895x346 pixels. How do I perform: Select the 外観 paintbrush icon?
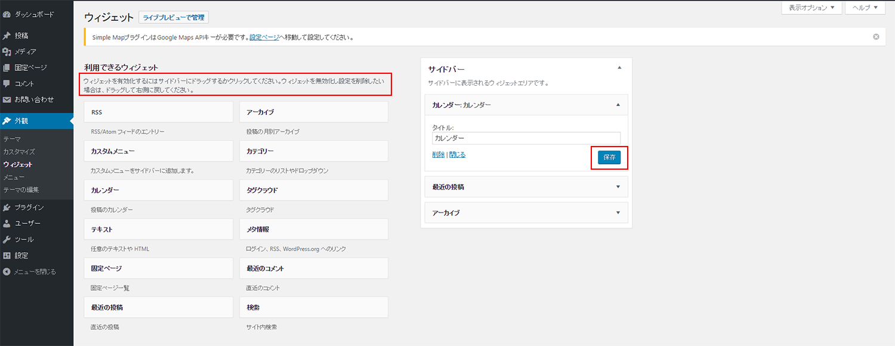8,121
